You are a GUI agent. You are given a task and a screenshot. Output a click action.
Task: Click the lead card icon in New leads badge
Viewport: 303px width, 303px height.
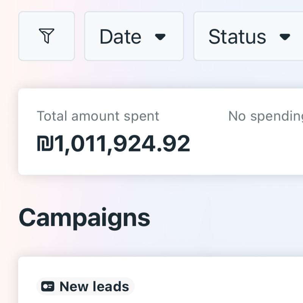click(48, 287)
